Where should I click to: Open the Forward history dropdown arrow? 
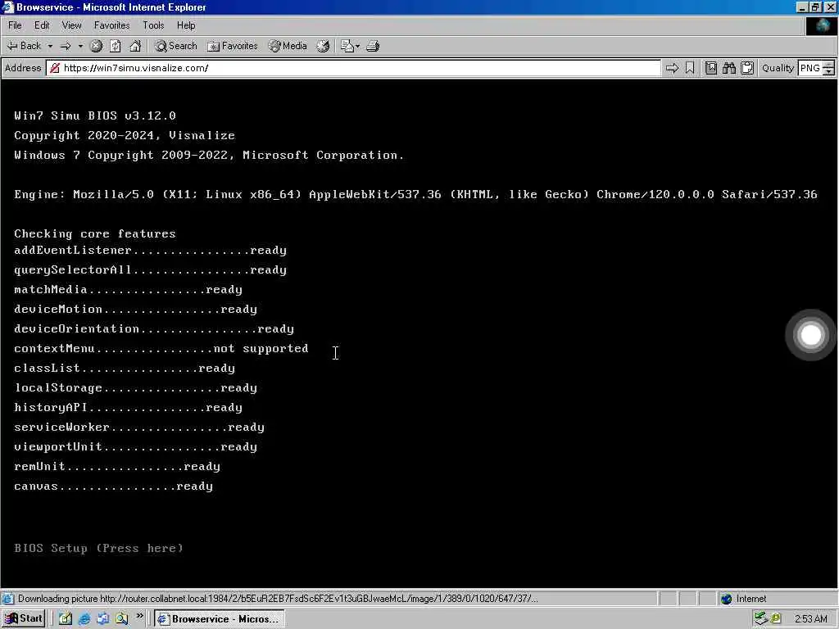pos(80,46)
